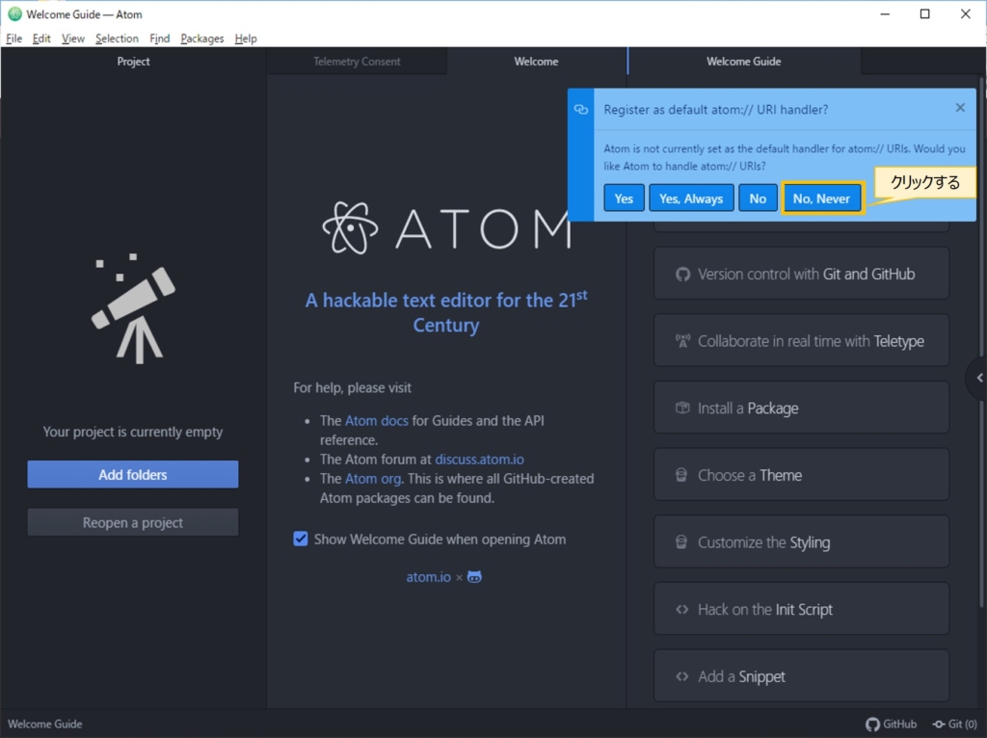Viewport: 987px width, 738px height.
Task: Expand Version control with Git and GitHub
Action: click(x=801, y=274)
